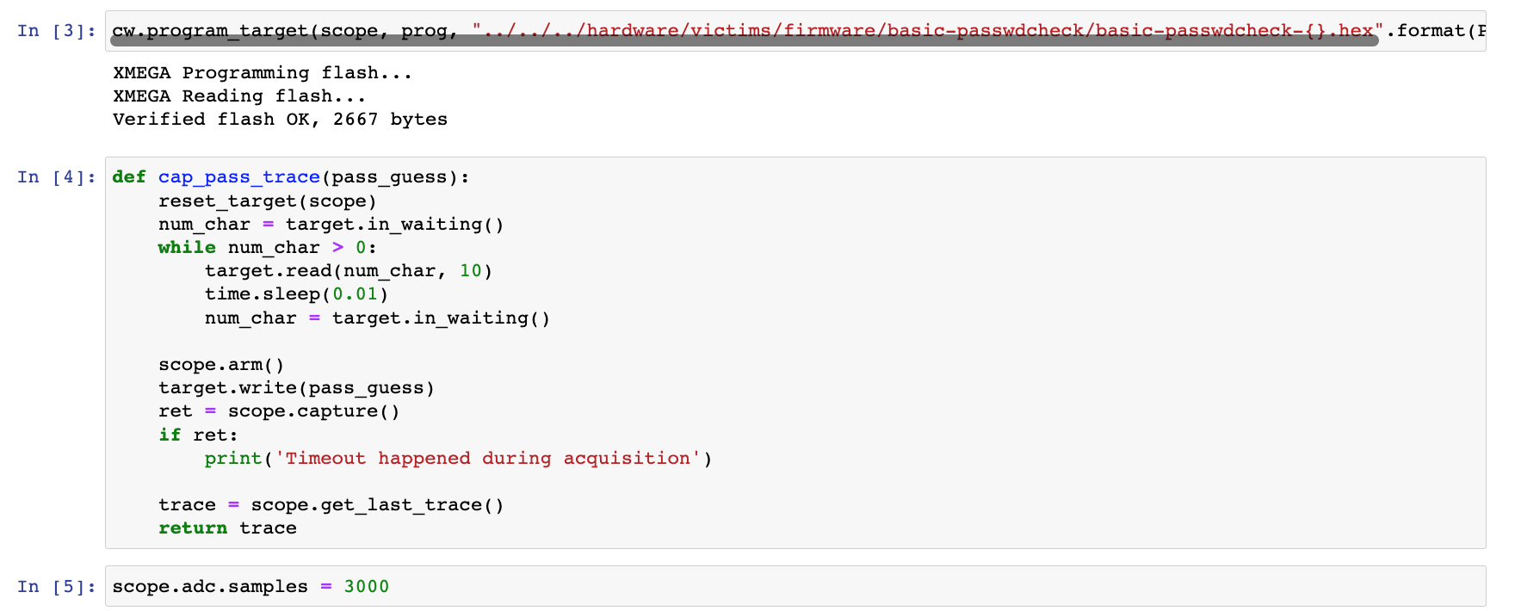Place cursor on def cap_pass_trace line

[291, 177]
